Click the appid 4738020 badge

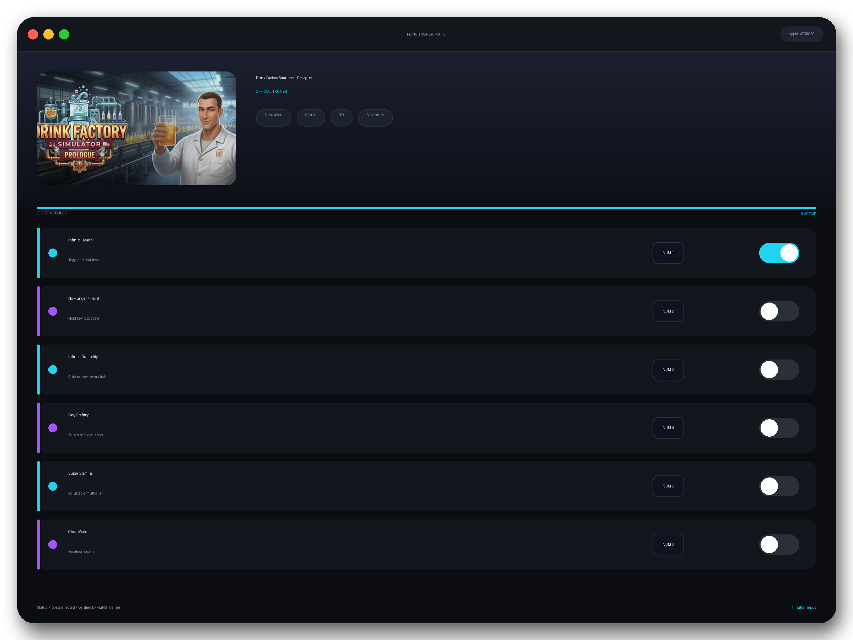pos(801,34)
